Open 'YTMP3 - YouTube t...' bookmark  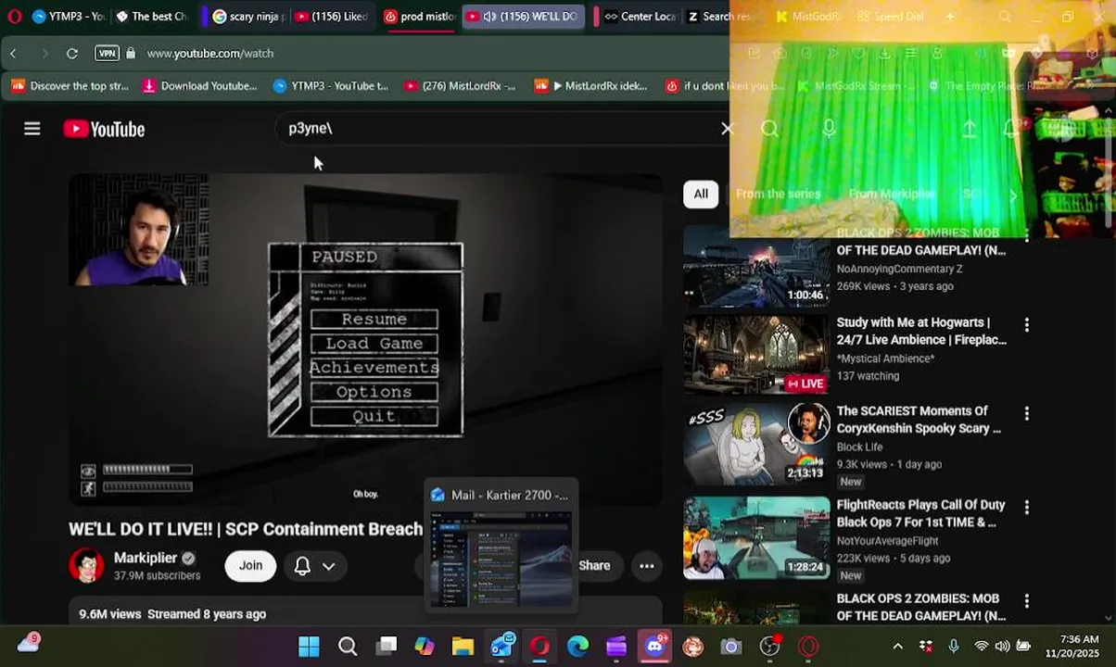tap(331, 86)
